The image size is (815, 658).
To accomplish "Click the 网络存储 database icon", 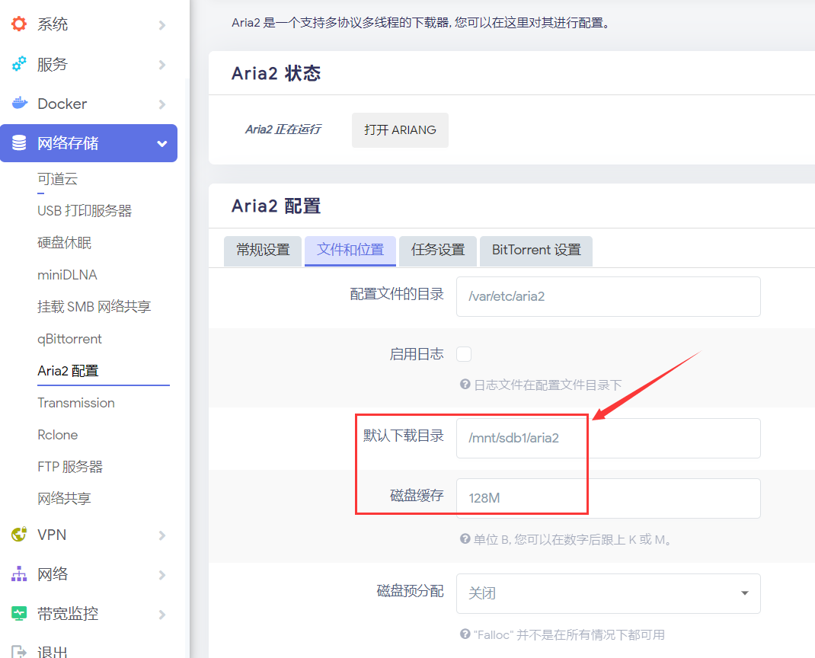I will (19, 143).
